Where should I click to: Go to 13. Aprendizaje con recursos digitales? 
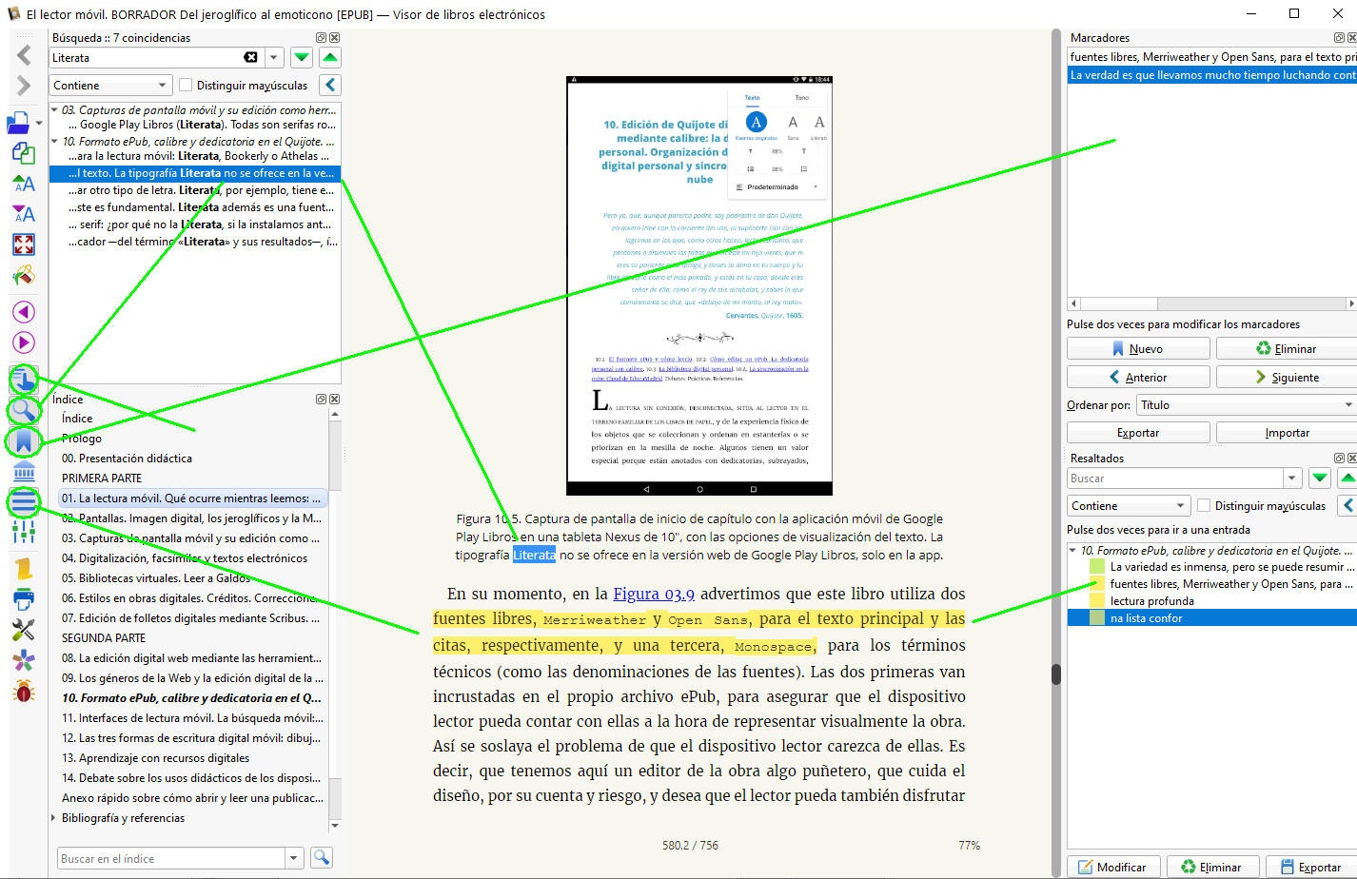click(x=155, y=758)
